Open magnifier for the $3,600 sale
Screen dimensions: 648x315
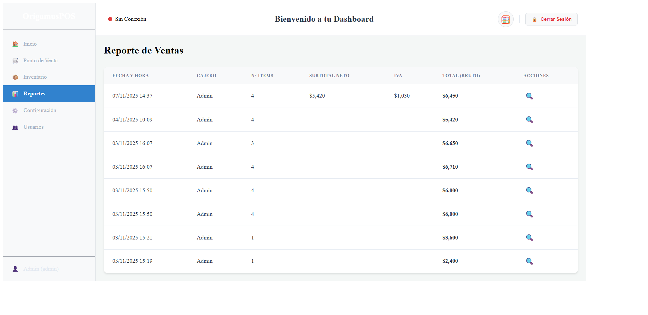tap(529, 238)
